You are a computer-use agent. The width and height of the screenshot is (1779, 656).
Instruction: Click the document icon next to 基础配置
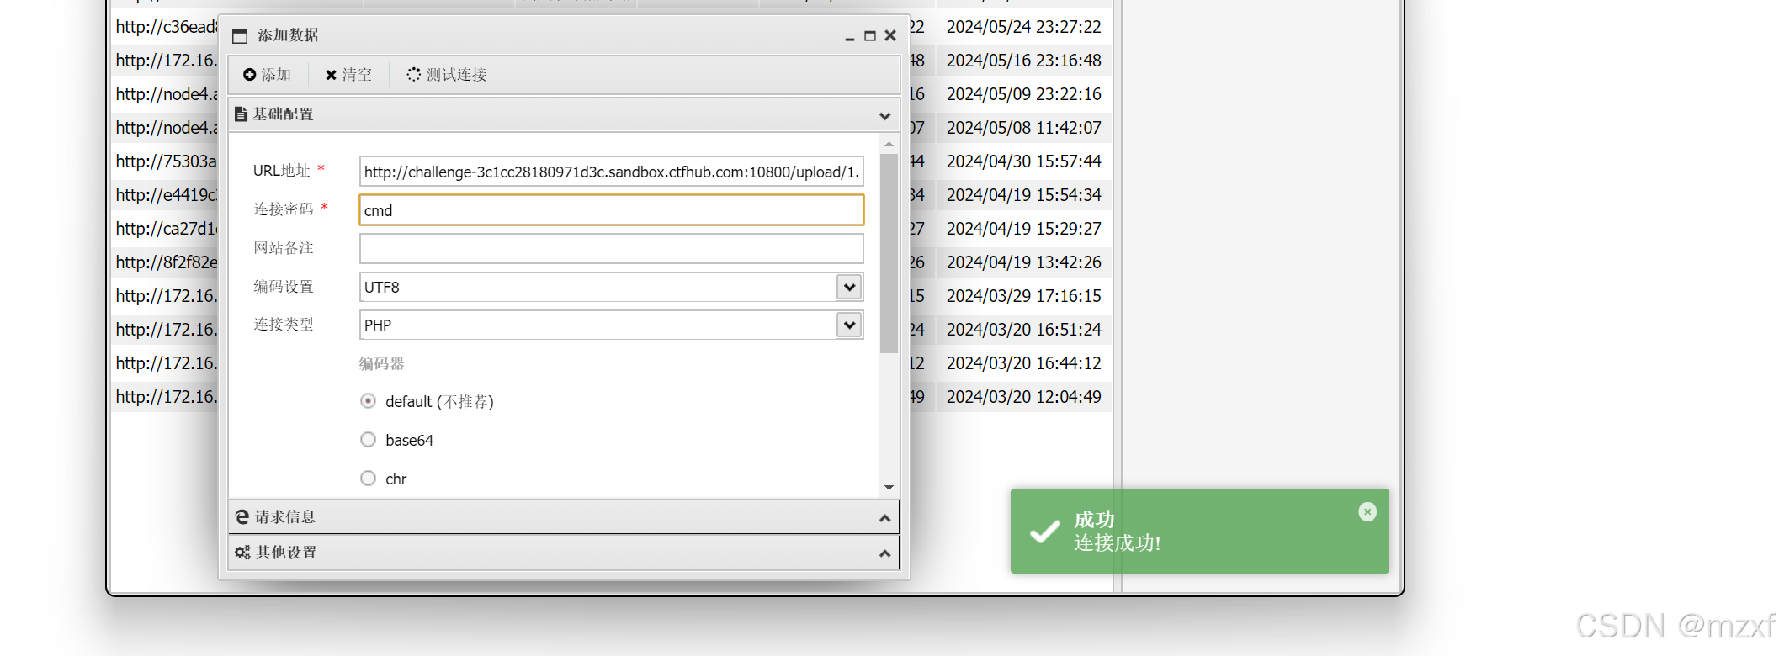pyautogui.click(x=242, y=114)
